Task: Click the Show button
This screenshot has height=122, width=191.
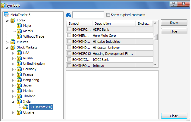Action: click(174, 23)
